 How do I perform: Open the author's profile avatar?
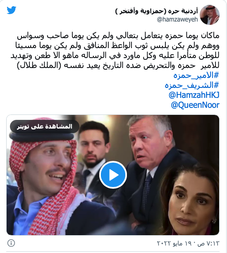click(x=210, y=15)
